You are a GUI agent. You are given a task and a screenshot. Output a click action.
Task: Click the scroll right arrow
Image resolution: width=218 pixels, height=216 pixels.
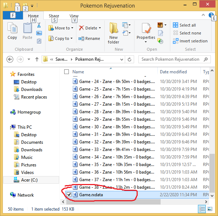(206, 202)
